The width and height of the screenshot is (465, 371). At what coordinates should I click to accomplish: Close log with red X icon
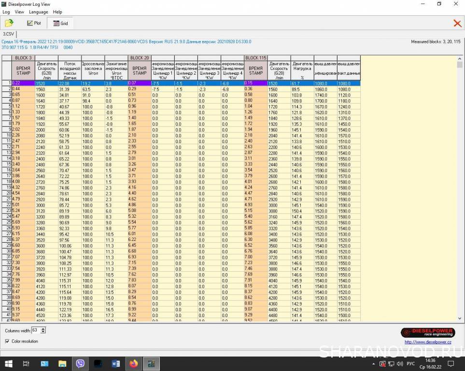pos(457,23)
